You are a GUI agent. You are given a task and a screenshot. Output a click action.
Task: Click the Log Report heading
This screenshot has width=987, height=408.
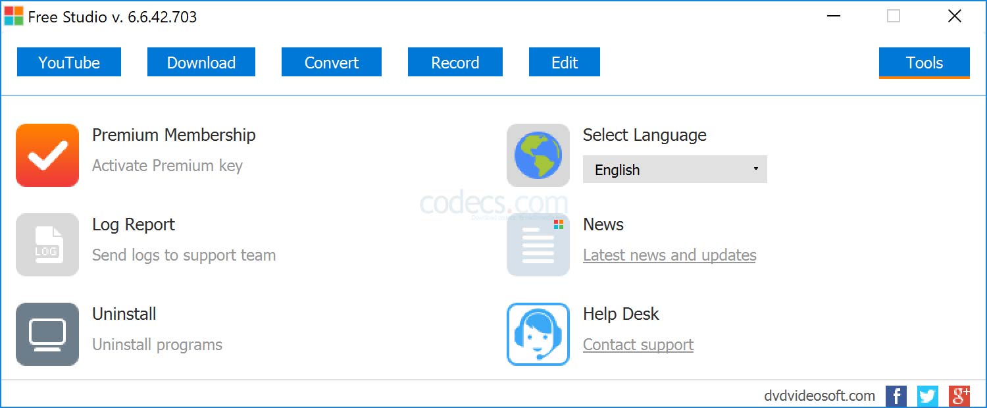tap(134, 225)
